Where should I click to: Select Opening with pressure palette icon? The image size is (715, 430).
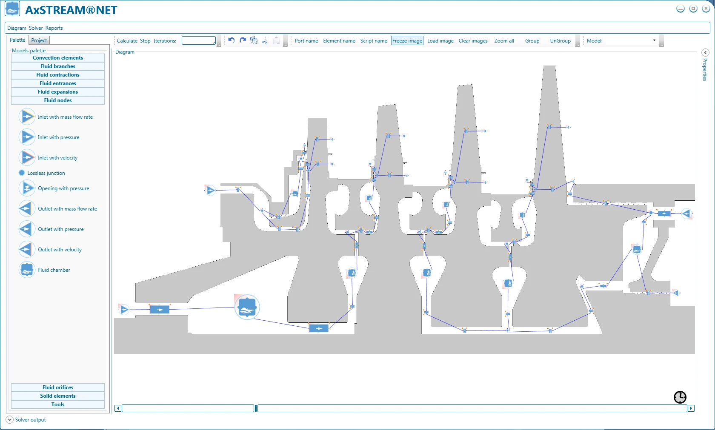pyautogui.click(x=27, y=188)
